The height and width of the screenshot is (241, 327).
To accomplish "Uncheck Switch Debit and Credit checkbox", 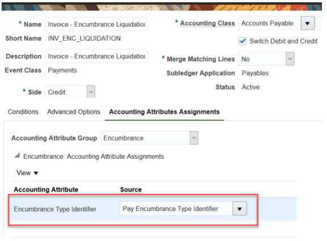I will tap(242, 41).
